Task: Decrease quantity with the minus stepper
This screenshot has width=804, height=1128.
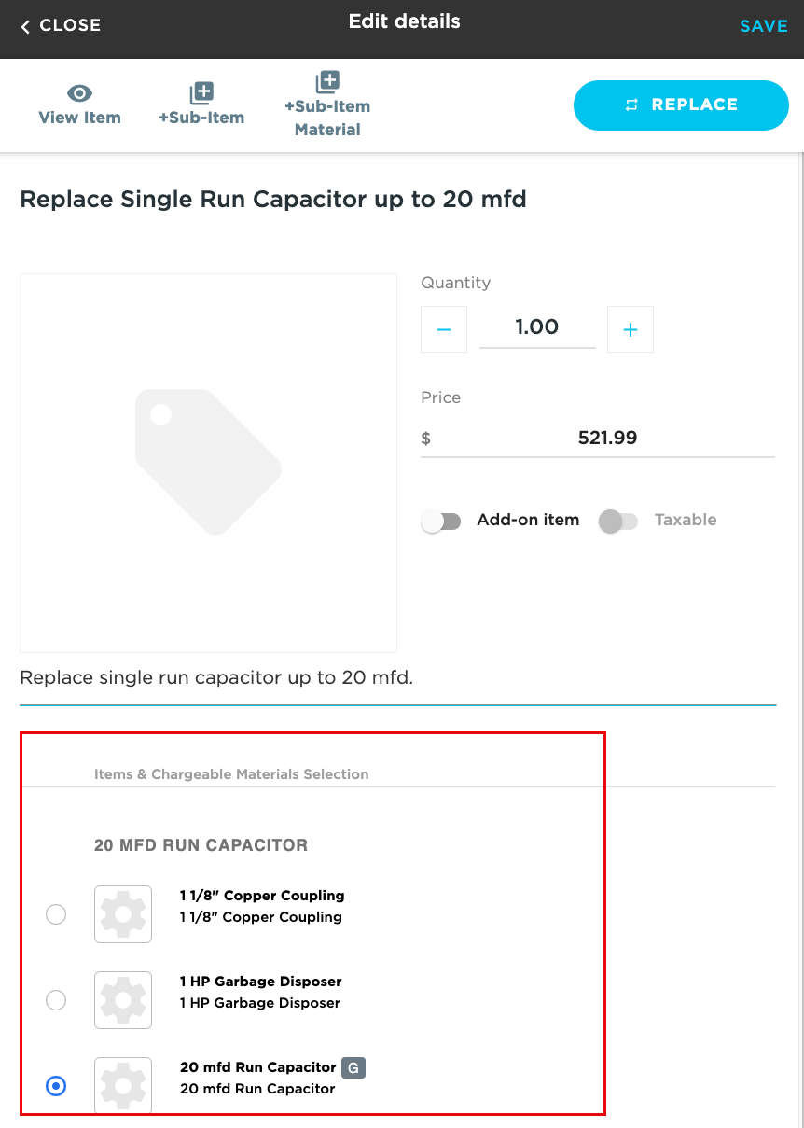Action: 443,329
